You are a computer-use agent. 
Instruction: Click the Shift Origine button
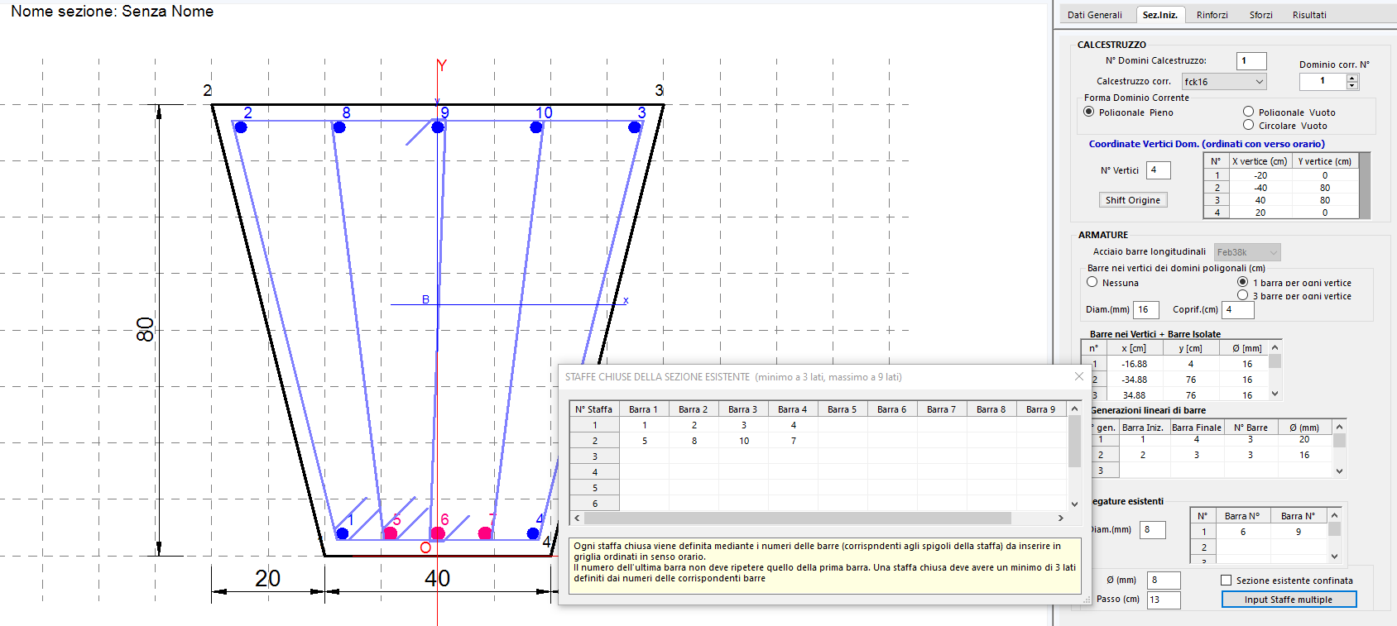point(1133,200)
